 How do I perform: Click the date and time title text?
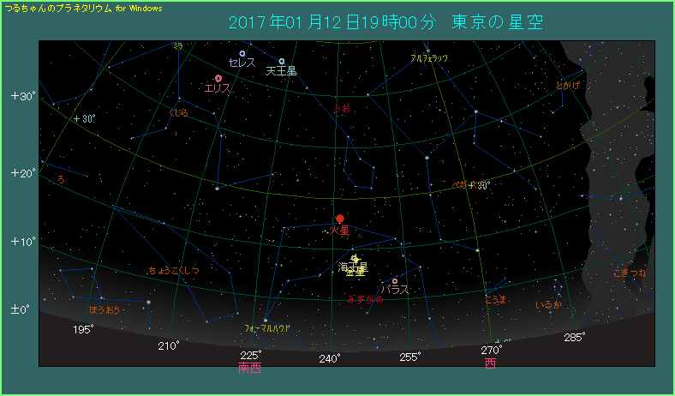click(x=386, y=21)
